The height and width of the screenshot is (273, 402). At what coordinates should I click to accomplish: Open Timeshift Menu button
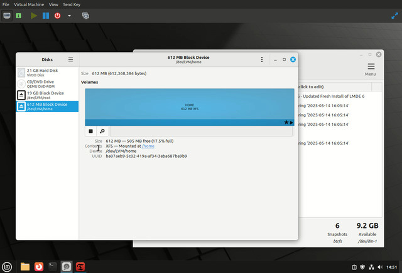(371, 70)
